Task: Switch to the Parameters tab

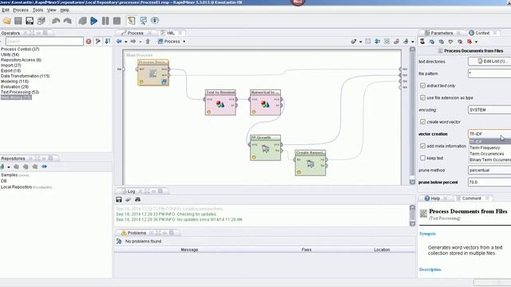Action: 442,33
